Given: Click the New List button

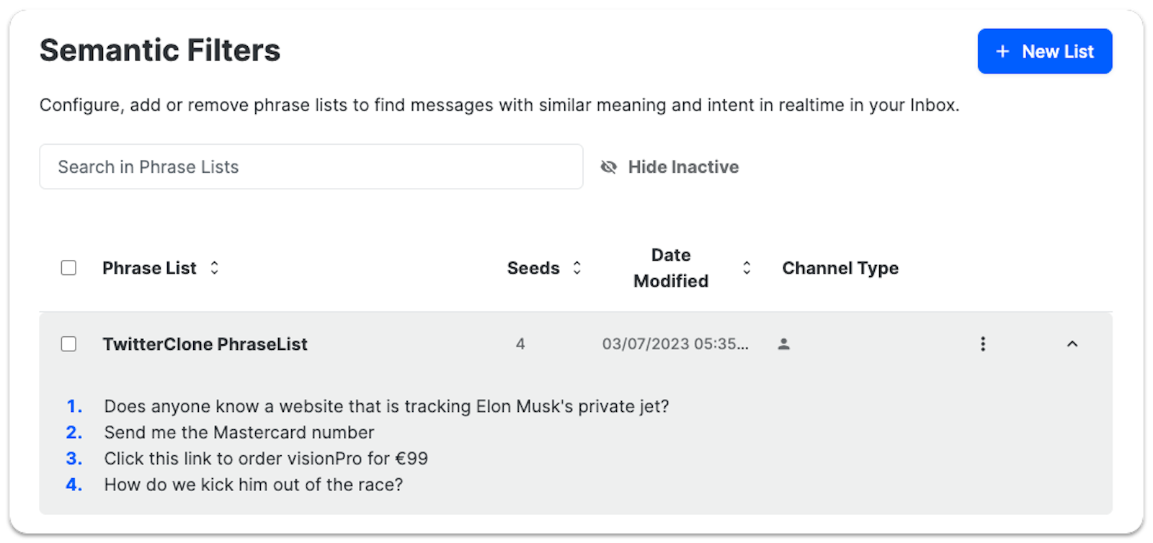Looking at the screenshot, I should [1044, 51].
